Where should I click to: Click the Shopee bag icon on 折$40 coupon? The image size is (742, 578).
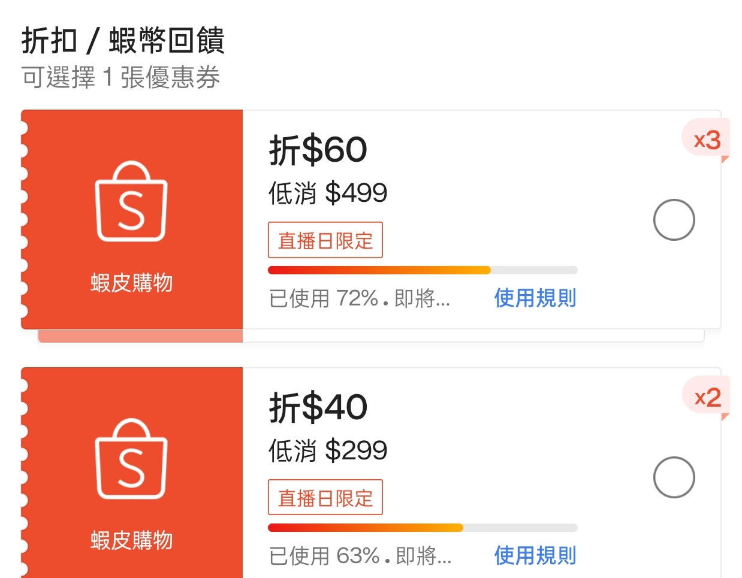tap(131, 459)
